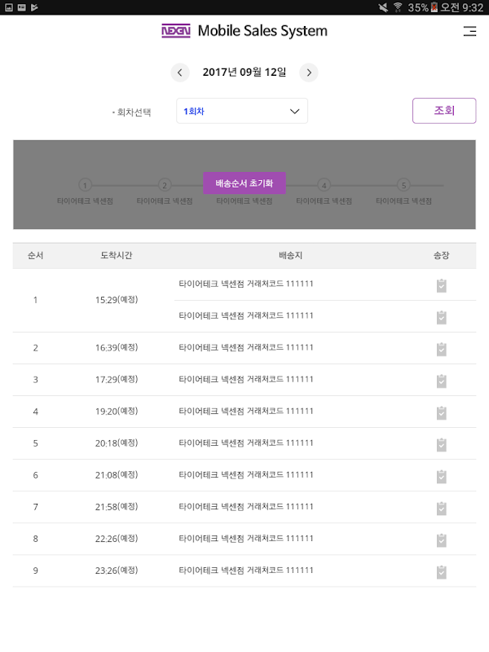Screen dimensions: 489x652
Task: Open invoice icon for the 15:29 delivery
Action: click(441, 285)
